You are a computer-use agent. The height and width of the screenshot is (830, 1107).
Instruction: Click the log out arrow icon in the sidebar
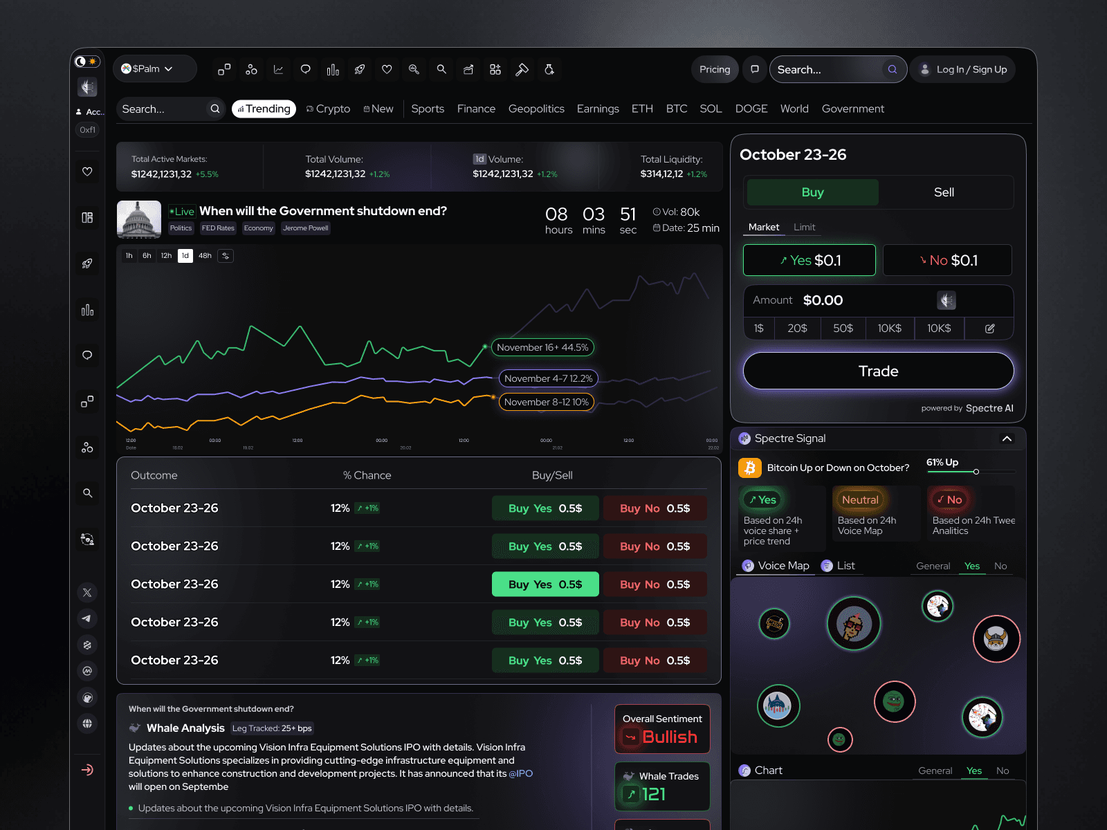pos(87,770)
